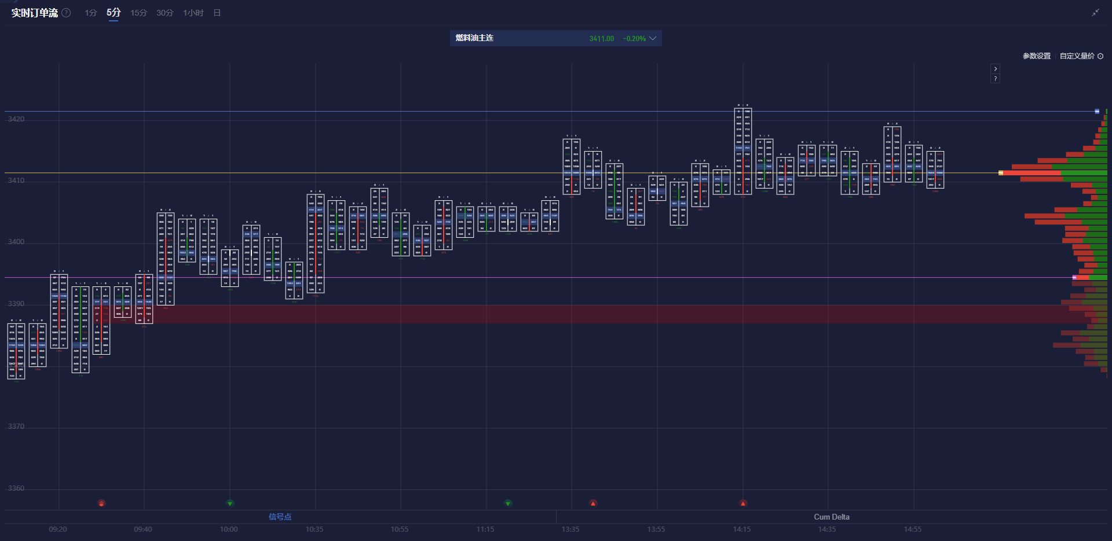
Task: Open 自定义量价 custom volume-price settings
Action: 1077,56
